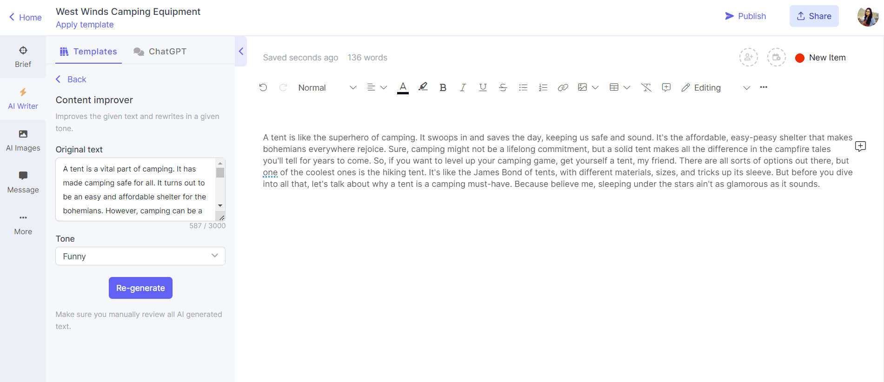Click the add assignee icon

(749, 58)
